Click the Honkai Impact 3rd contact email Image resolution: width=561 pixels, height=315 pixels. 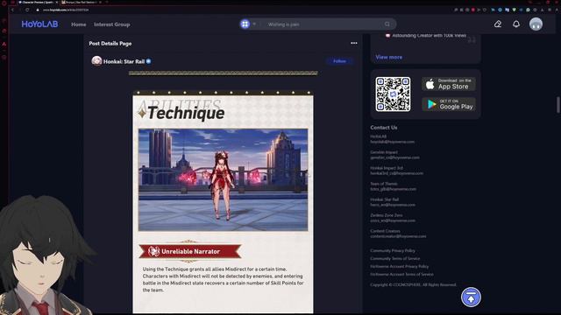point(396,173)
